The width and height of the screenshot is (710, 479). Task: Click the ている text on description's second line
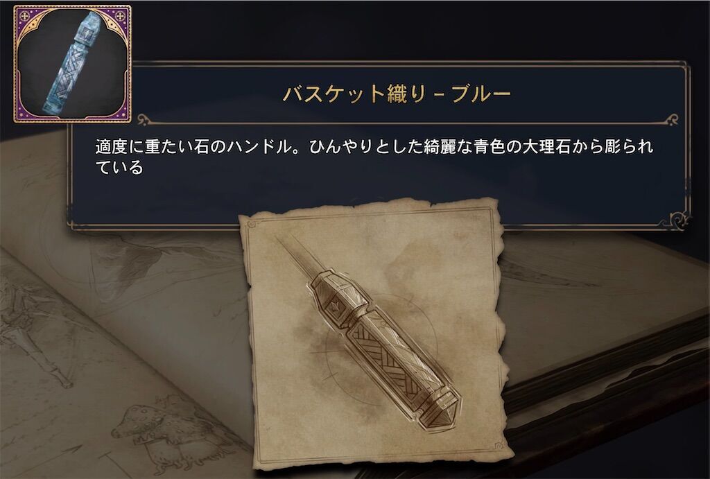[x=119, y=168]
